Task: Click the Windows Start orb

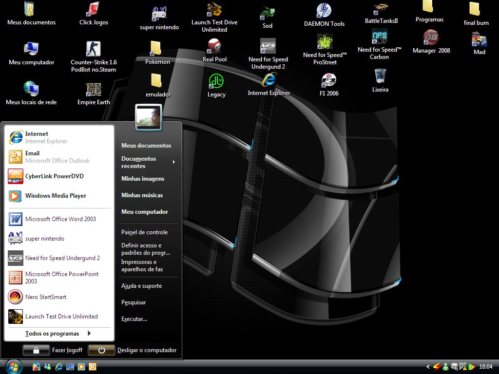Action: [13, 367]
